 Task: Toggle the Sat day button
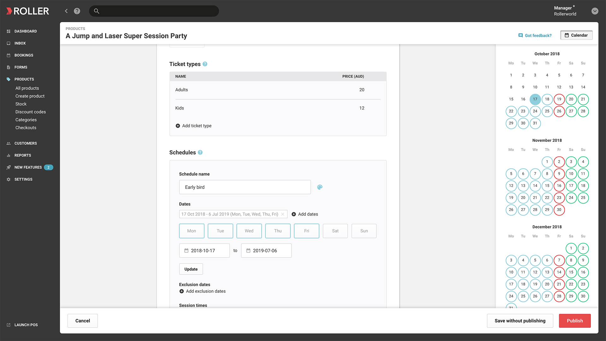[x=335, y=231]
